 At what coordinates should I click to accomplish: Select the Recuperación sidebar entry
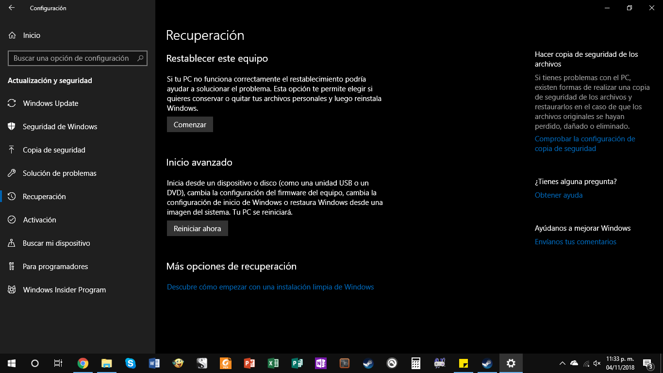coord(78,197)
